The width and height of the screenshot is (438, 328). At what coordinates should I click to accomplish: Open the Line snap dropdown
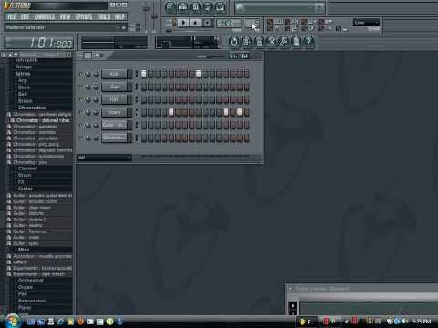pyautogui.click(x=366, y=23)
